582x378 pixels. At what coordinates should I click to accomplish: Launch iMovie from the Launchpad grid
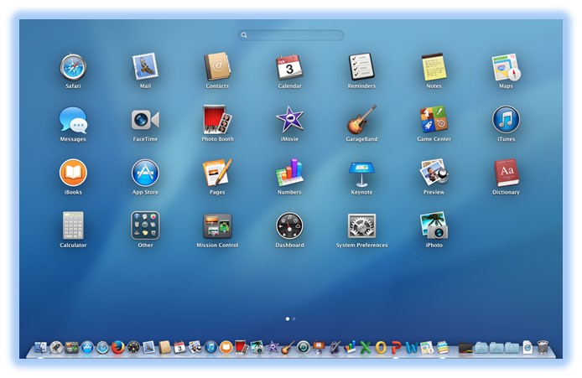click(x=289, y=120)
